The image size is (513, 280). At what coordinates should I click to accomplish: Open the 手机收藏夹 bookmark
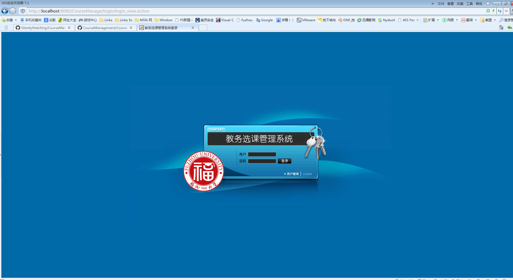coord(31,20)
